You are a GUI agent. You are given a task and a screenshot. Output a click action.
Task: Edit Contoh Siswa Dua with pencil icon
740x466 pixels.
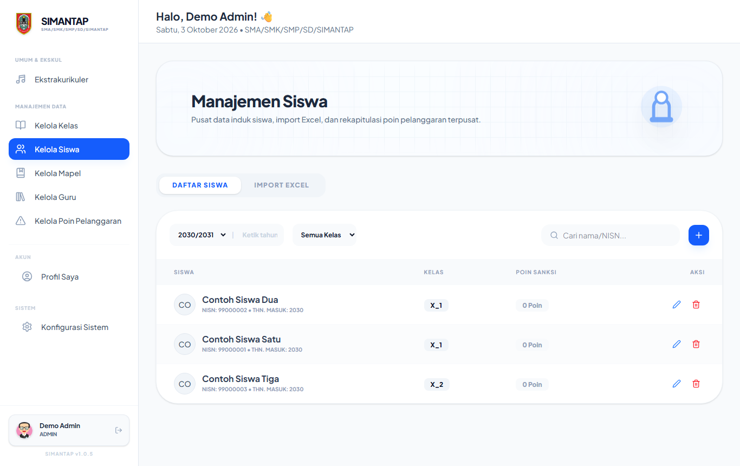click(x=676, y=305)
